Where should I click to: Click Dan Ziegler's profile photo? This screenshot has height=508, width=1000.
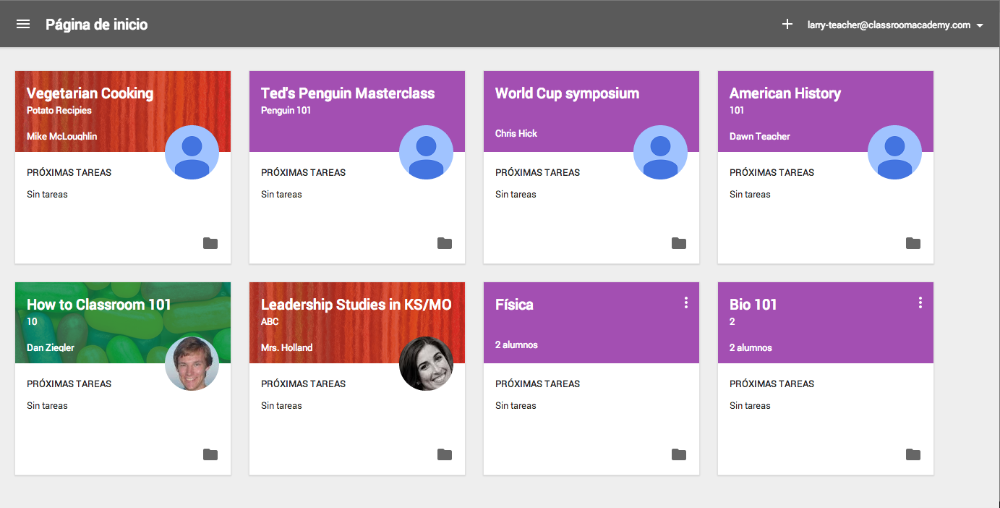point(192,363)
